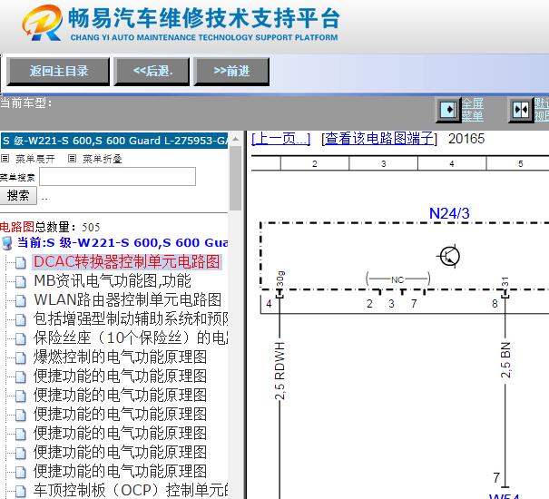This screenshot has height=499, width=549.
Task: Click the NC label in the diagram
Action: click(x=397, y=280)
